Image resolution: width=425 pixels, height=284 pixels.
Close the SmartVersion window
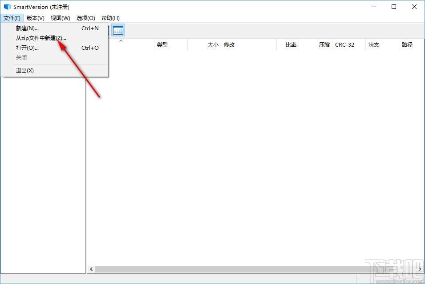coord(414,7)
